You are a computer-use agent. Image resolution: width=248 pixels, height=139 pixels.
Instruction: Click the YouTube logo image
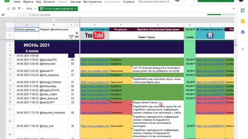point(95,35)
